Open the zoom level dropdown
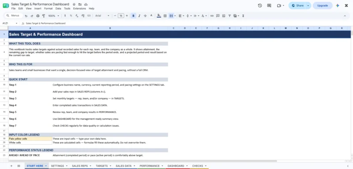 coord(53,16)
